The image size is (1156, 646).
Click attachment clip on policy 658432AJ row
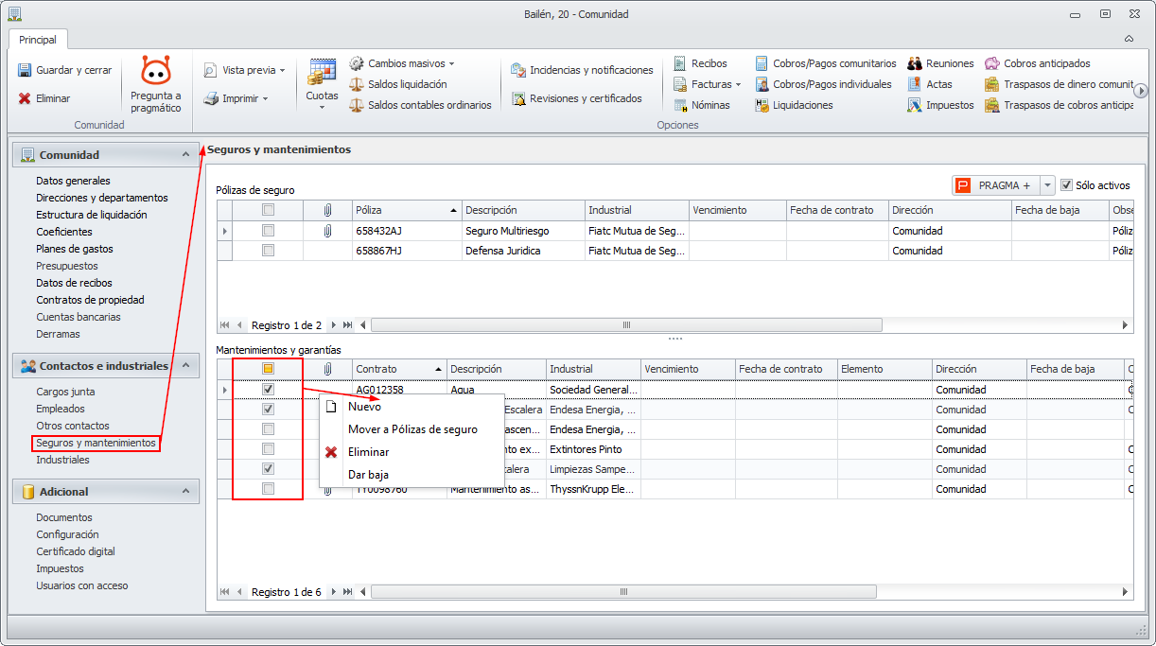click(x=327, y=231)
